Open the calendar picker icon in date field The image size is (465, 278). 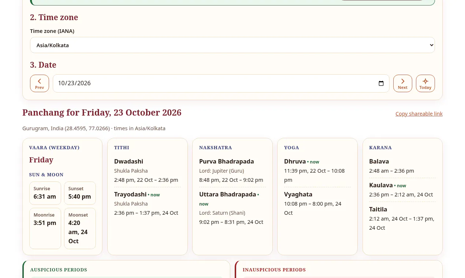[381, 83]
